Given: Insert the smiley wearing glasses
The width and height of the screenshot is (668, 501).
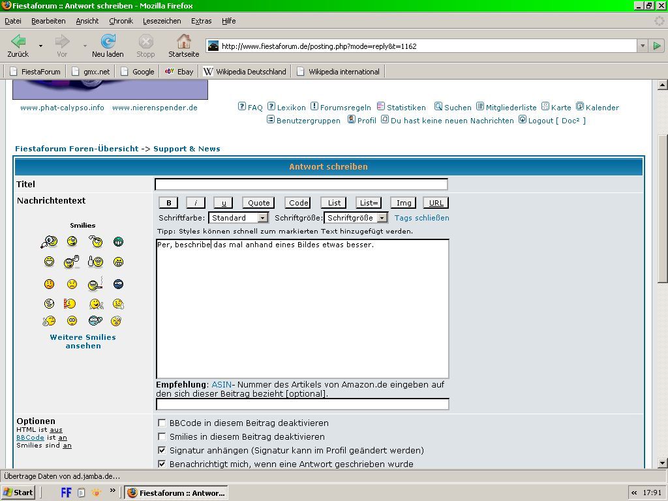Looking at the screenshot, I should click(95, 320).
